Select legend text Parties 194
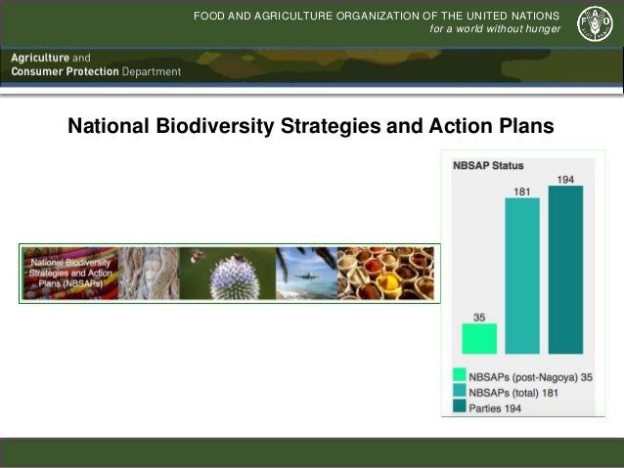624x468 pixels. [x=495, y=408]
